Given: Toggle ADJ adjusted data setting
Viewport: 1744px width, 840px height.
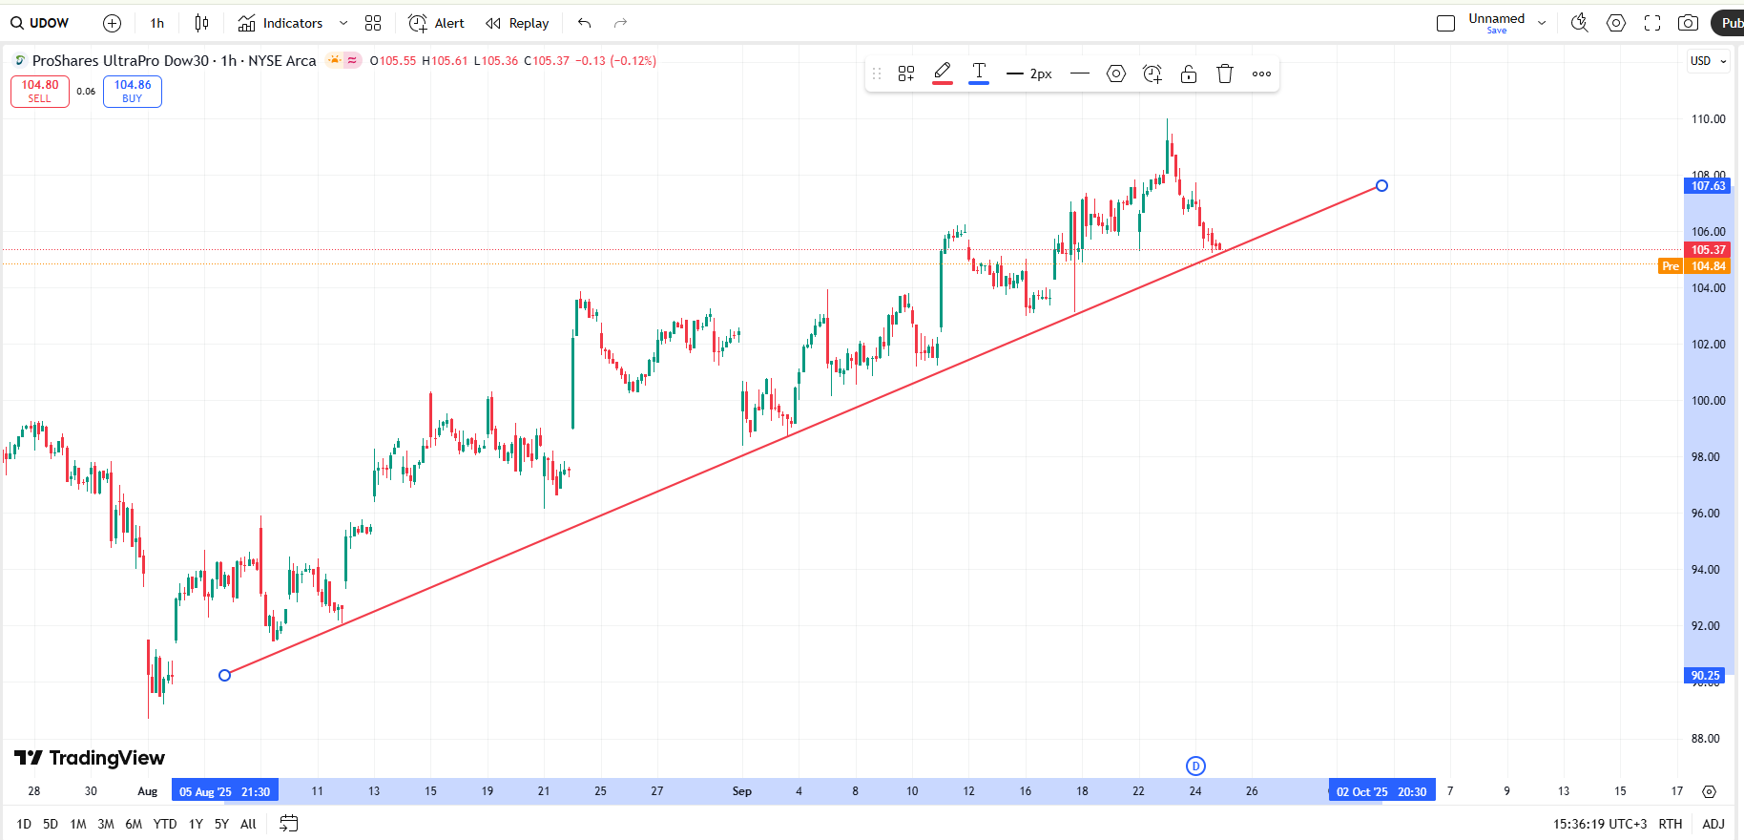Looking at the screenshot, I should tap(1713, 824).
